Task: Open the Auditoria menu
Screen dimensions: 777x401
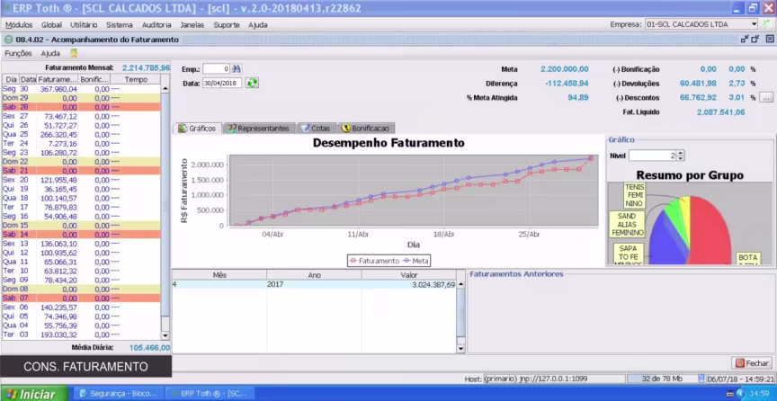Action: coord(156,24)
